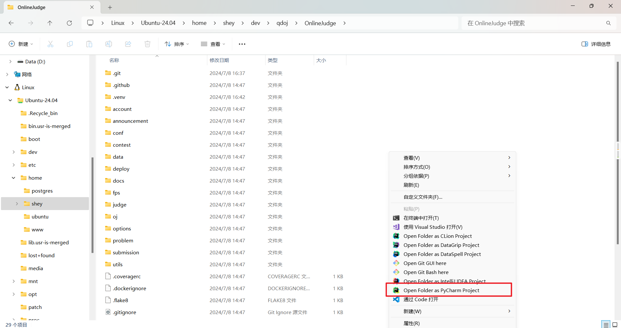Click the rename icon in toolbar
The image size is (621, 328).
tap(109, 44)
